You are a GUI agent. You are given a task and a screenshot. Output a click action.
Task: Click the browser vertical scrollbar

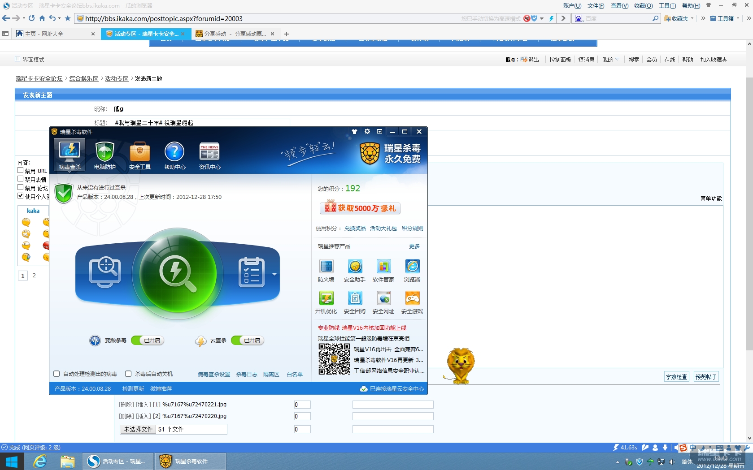(x=749, y=214)
